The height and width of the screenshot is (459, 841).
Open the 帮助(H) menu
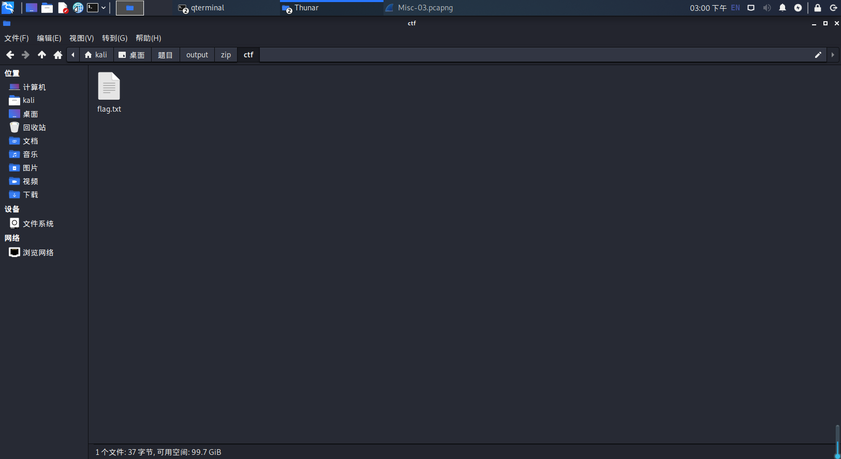tap(148, 38)
